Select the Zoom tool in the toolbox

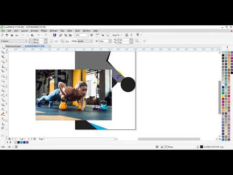tap(3, 62)
